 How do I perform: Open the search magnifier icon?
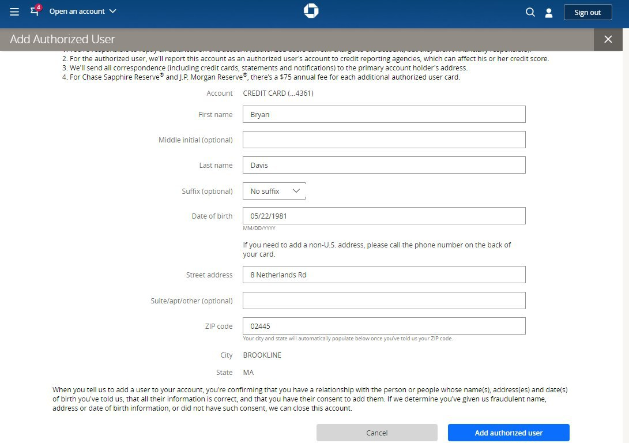pos(530,12)
